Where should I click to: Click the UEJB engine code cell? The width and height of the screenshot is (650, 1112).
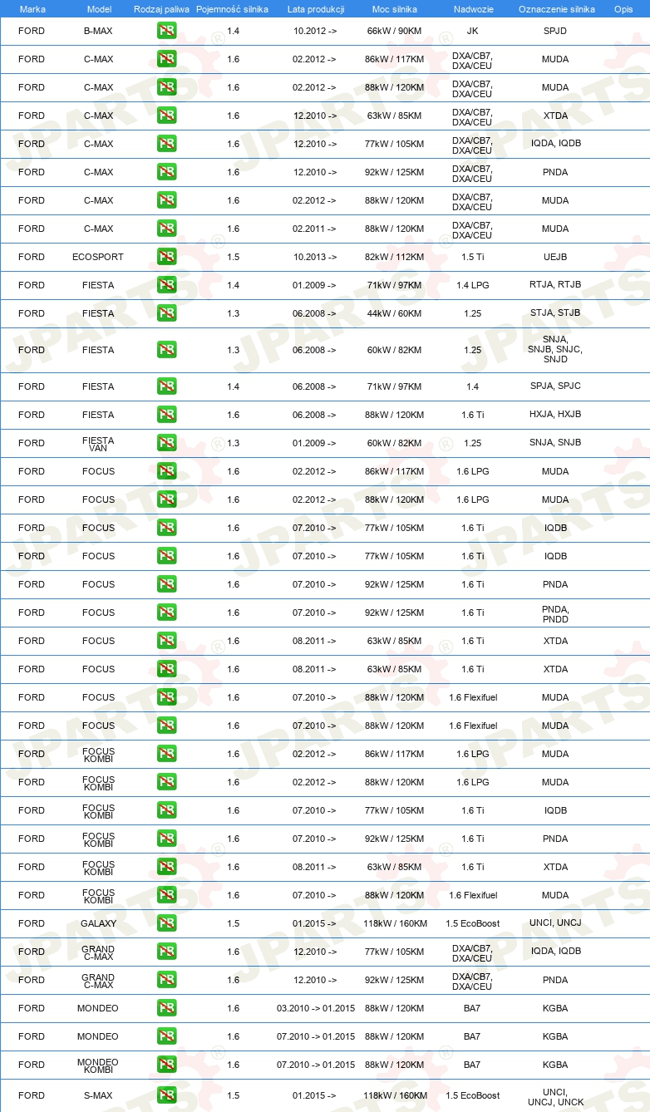555,257
